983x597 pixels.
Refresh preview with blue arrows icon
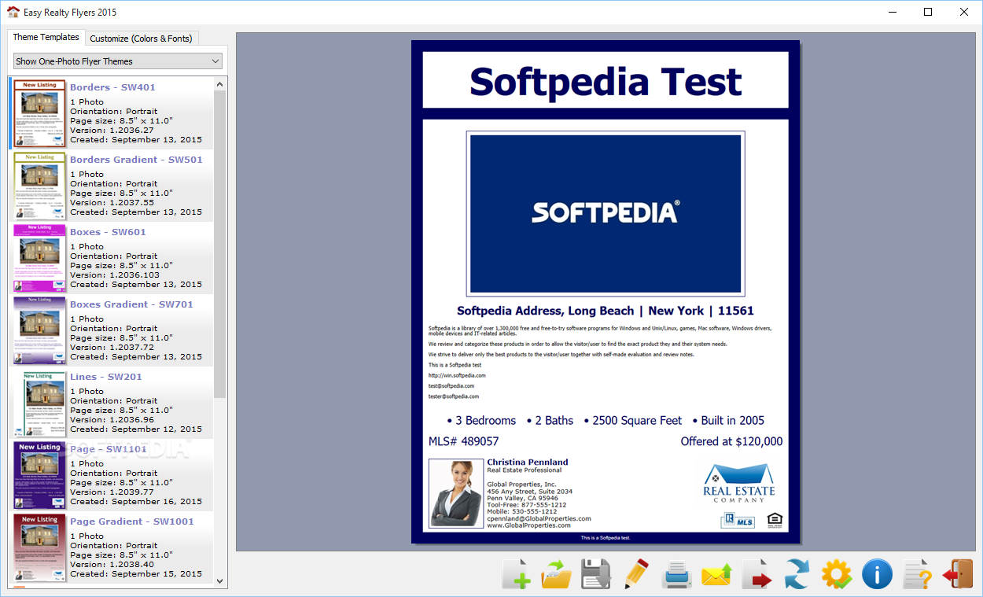[797, 574]
